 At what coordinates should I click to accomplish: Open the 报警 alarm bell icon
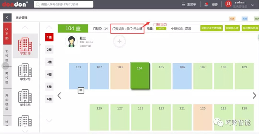tap(206, 4)
